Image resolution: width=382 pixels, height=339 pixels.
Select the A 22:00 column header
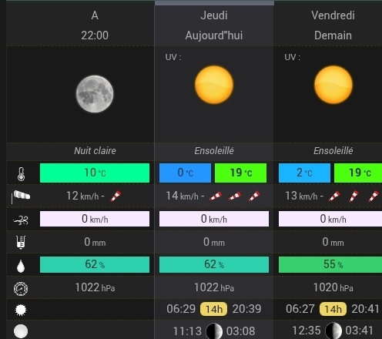(x=95, y=25)
